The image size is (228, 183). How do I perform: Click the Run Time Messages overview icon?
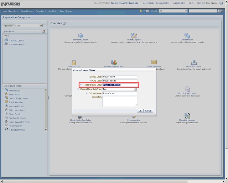point(187,89)
